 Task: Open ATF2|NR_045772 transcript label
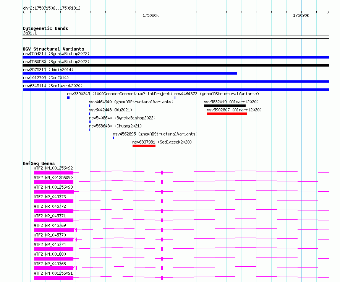tap(50, 206)
